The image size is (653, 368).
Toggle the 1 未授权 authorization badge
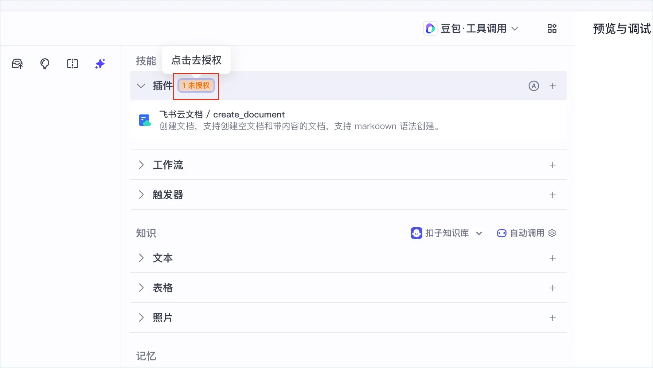coord(196,86)
